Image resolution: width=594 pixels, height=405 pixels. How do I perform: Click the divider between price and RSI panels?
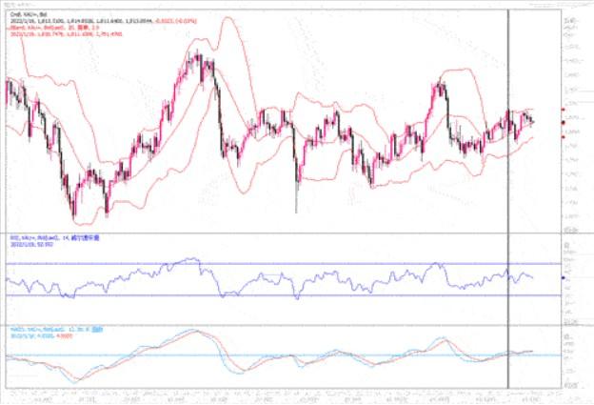286,232
